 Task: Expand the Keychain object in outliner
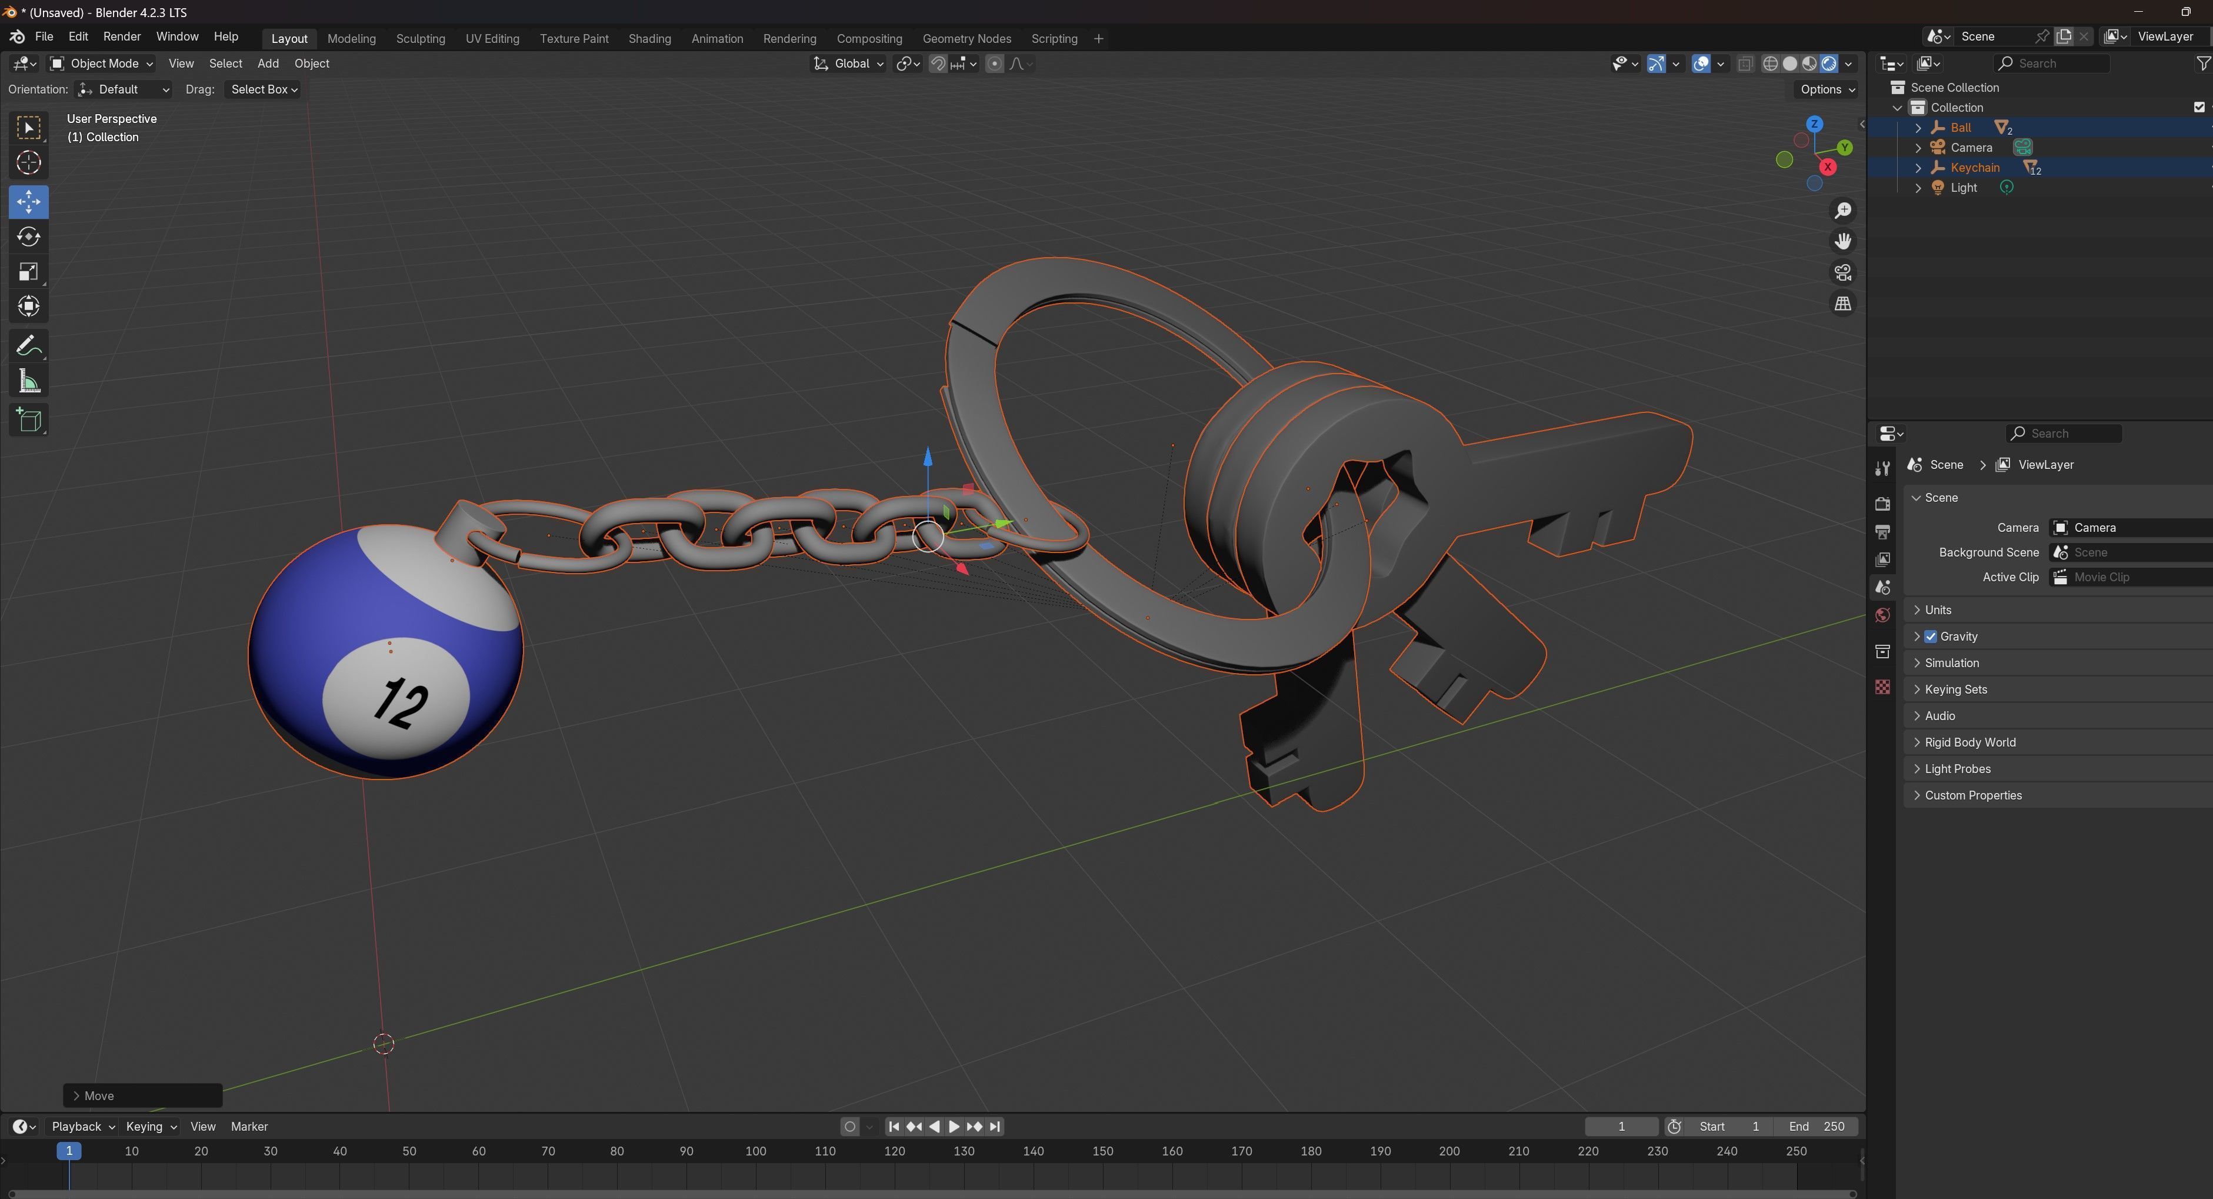point(1918,168)
